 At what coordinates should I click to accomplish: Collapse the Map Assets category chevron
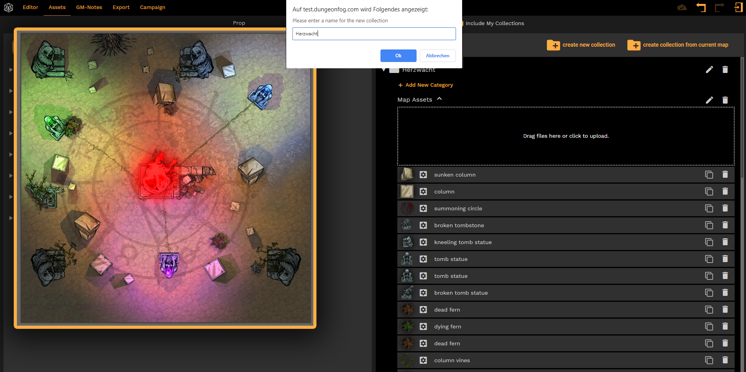pos(439,99)
